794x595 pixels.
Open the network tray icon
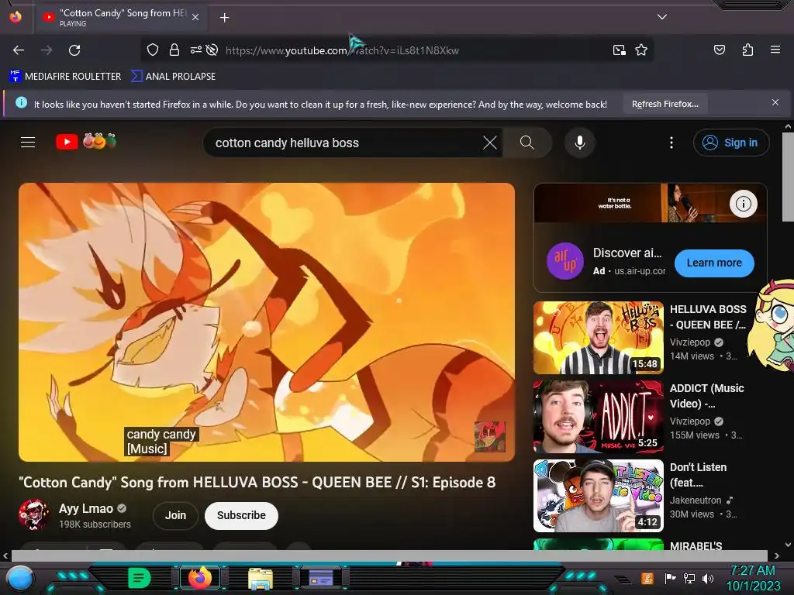click(689, 578)
